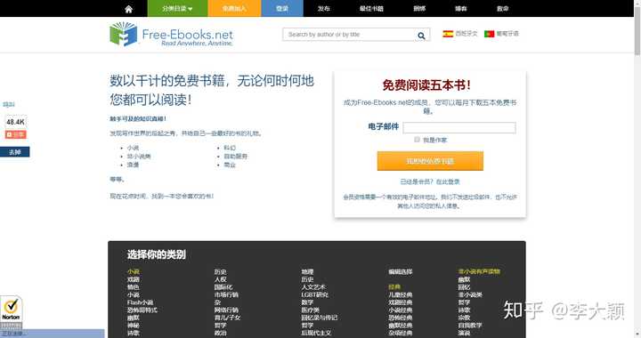Click the orange signup button below the email field

[x=430, y=161]
